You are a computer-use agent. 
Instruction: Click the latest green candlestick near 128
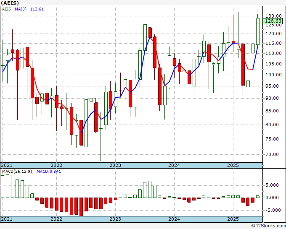[x=257, y=31]
